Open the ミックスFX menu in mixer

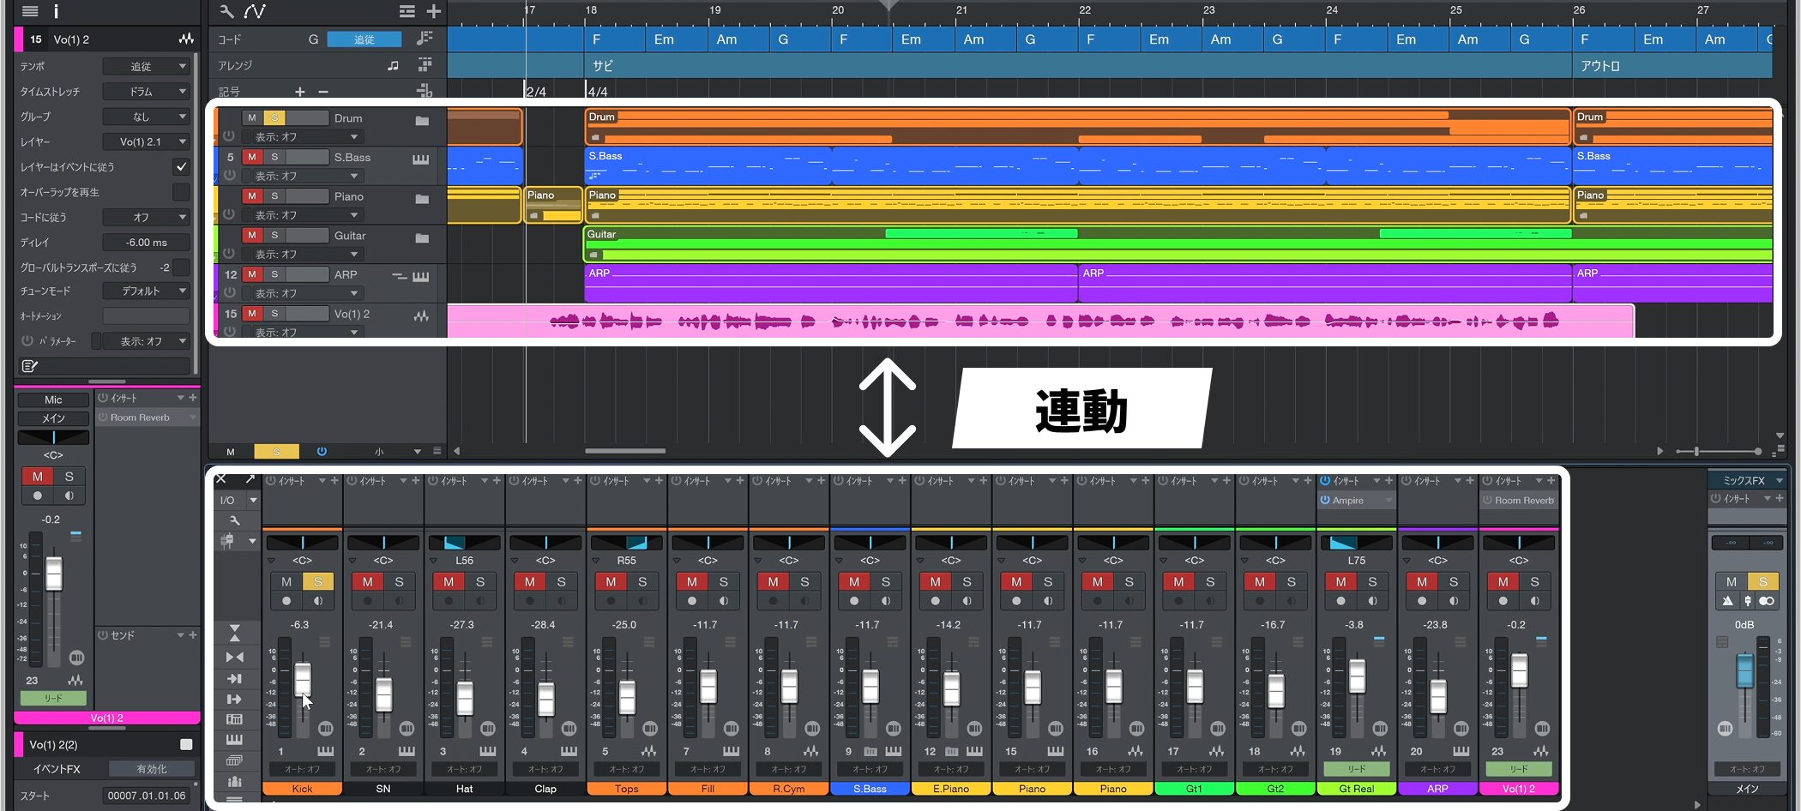pos(1747,481)
